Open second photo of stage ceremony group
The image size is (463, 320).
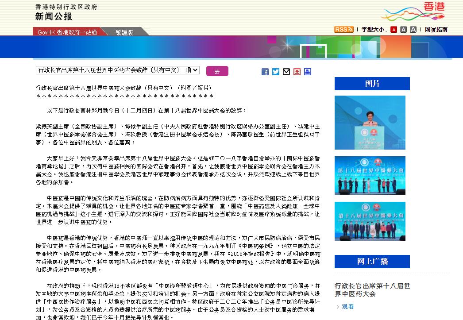370,176
